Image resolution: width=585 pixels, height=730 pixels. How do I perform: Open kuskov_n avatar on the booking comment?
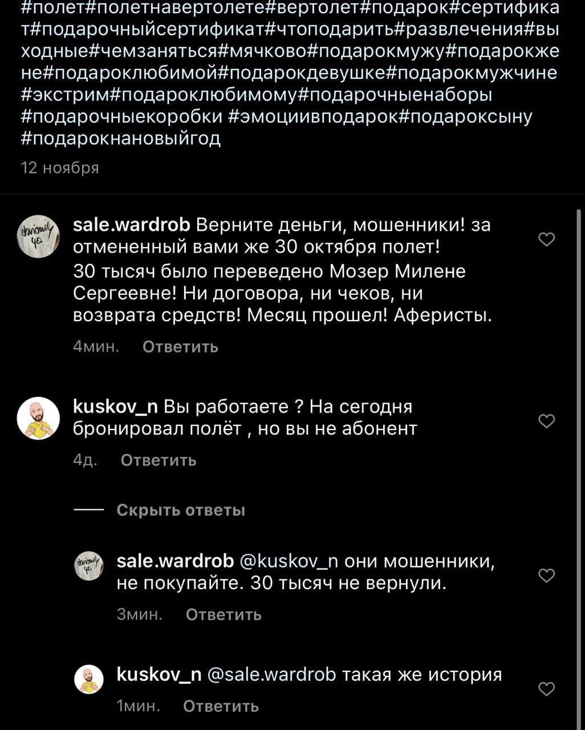39,419
